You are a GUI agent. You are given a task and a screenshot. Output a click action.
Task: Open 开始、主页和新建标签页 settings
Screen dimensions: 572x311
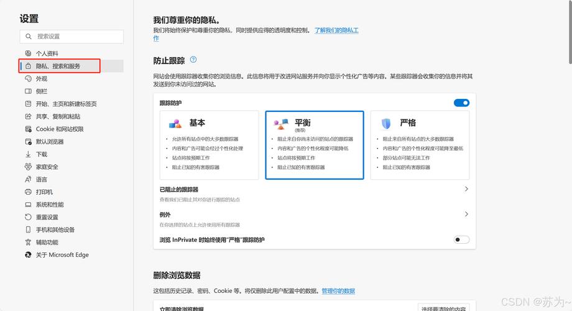[x=66, y=104]
